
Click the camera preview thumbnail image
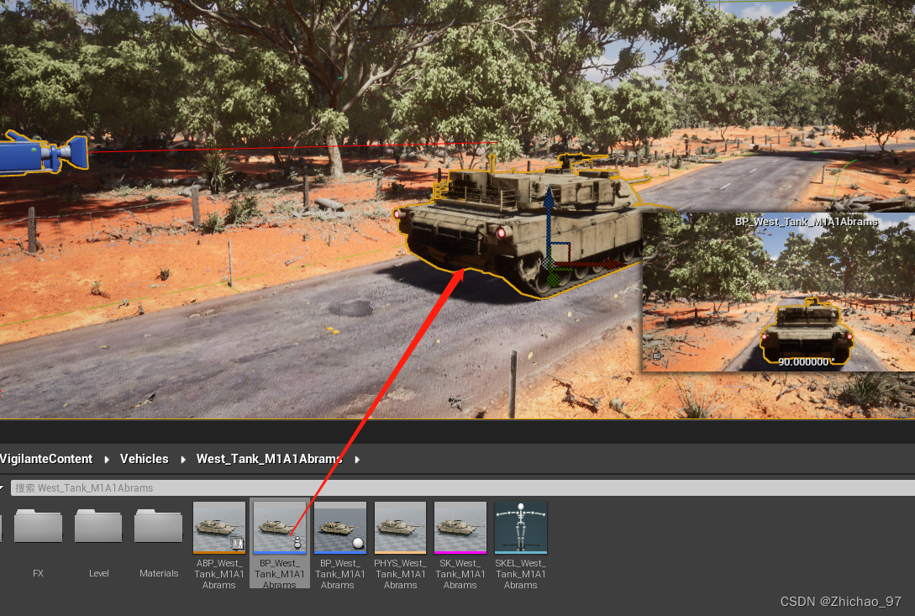[x=778, y=292]
